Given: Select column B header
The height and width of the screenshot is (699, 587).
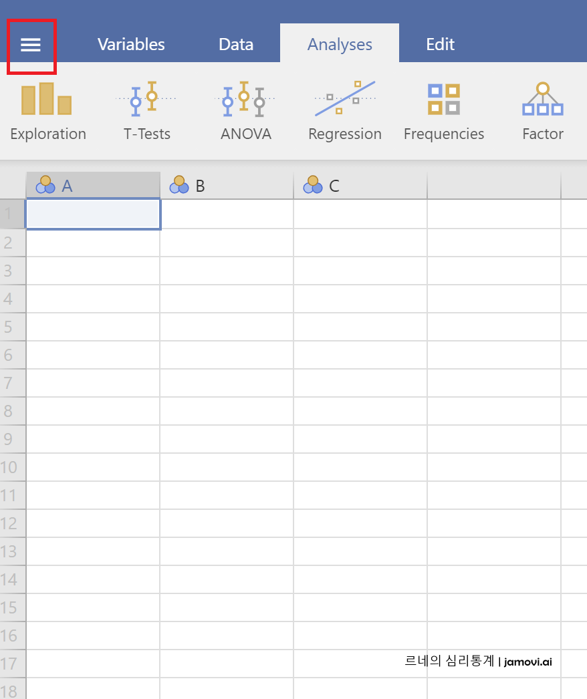Looking at the screenshot, I should pyautogui.click(x=227, y=186).
